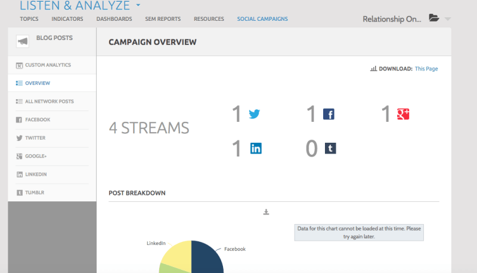The image size is (477, 273).
Task: Switch to the Dashboards tab
Action: pos(114,19)
